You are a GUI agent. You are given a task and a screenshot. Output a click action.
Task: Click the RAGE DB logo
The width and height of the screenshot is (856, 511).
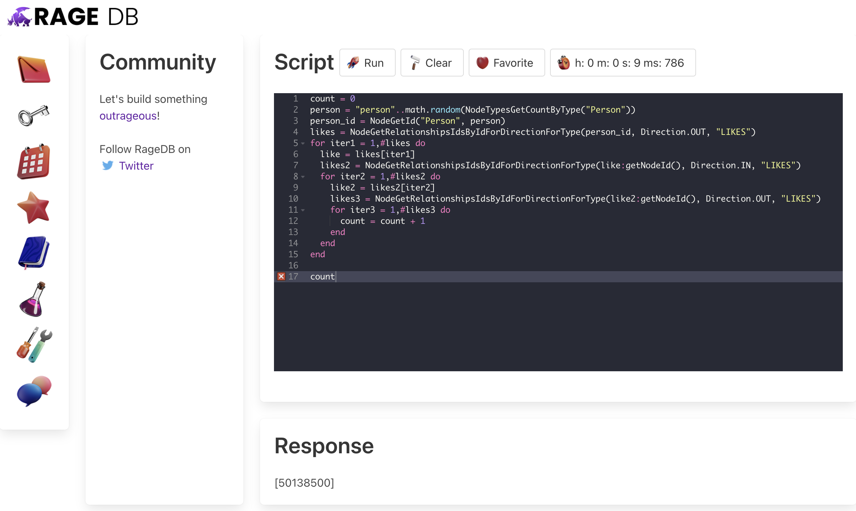[x=73, y=17]
